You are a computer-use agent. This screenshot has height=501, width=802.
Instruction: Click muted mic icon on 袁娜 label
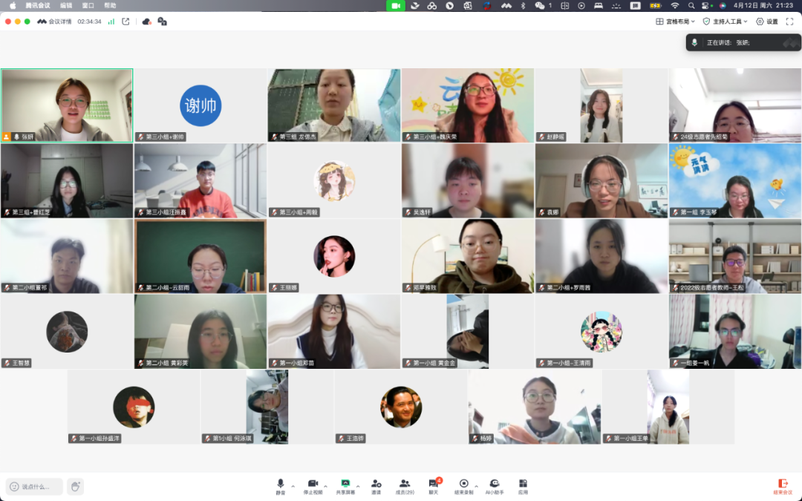(x=541, y=212)
